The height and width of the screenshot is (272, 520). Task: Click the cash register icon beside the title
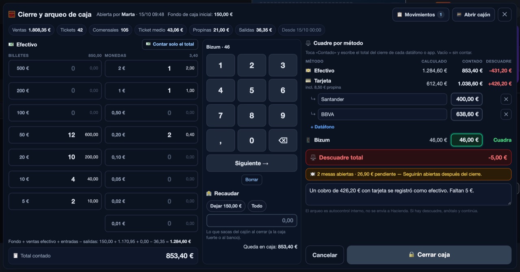point(12,14)
